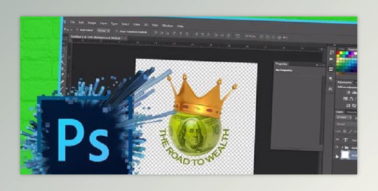Close the Untitled-6 document tab
This screenshot has height=191, width=378.
click(x=125, y=38)
